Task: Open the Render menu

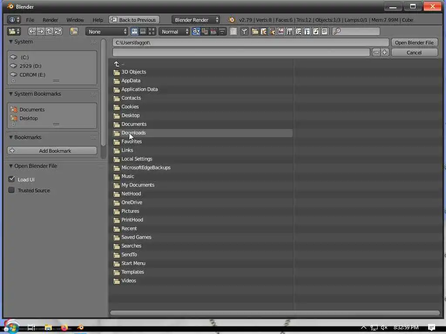Action: 51,20
